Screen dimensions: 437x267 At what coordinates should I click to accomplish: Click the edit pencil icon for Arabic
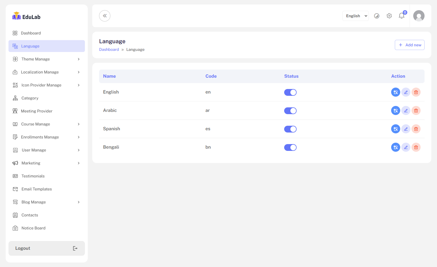pos(406,110)
